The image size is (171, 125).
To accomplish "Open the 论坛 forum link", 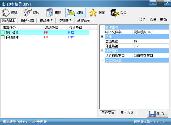I will [153, 20].
